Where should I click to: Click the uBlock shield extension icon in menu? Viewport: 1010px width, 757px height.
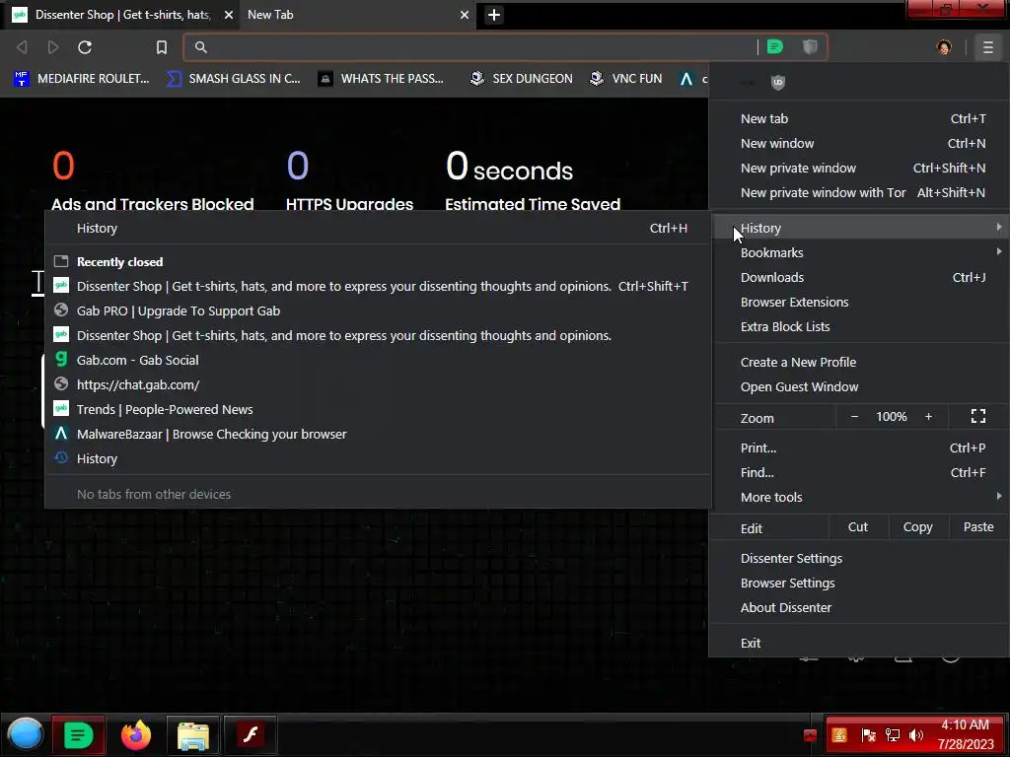click(x=777, y=82)
